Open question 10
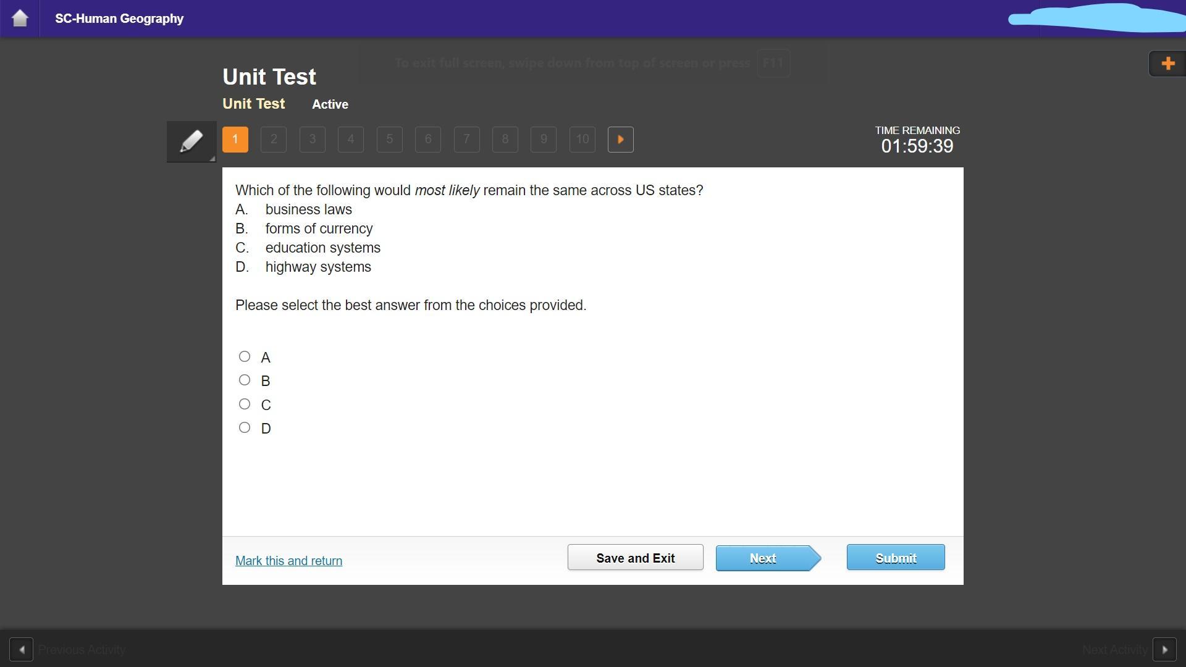The image size is (1186, 667). (x=582, y=140)
